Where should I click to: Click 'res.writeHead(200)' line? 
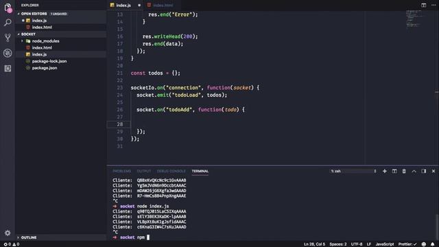pos(170,36)
